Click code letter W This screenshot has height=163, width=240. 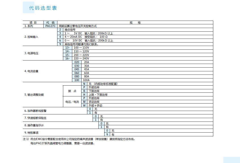[x=84, y=106]
